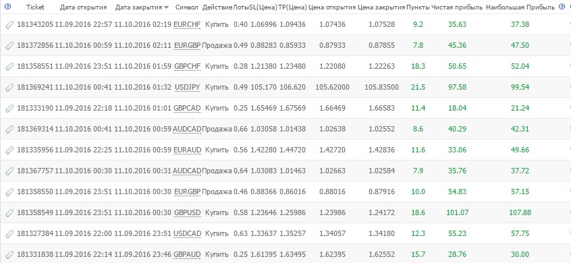Viewport: 571px width, 263px height.
Task: Open tag icon for ticket 181343205
Action: [x=10, y=25]
